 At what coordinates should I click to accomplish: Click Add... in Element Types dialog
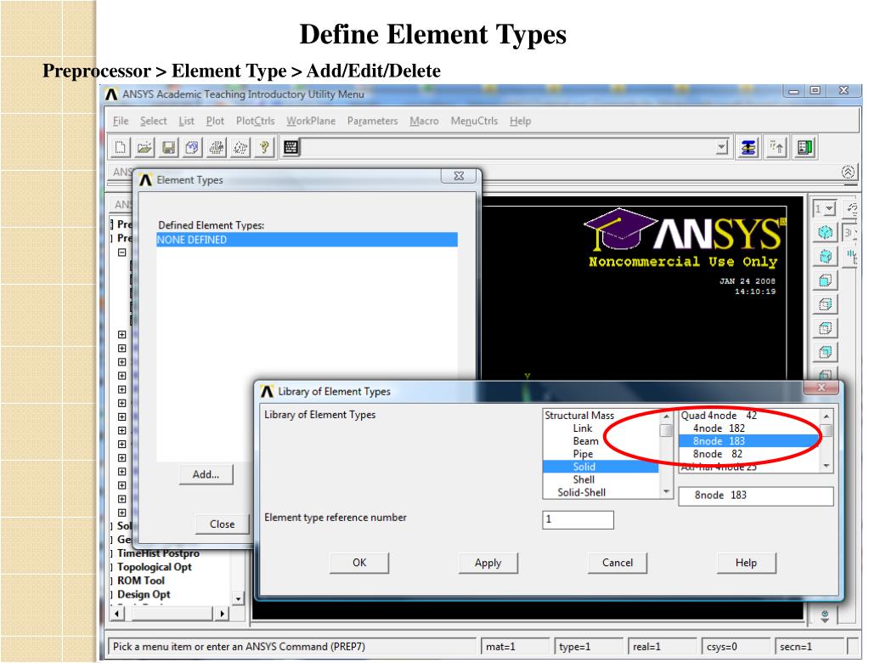(x=206, y=474)
